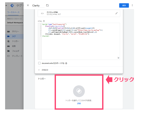
Task: Open サマリー in the sidebar
Action: click(x=14, y=31)
